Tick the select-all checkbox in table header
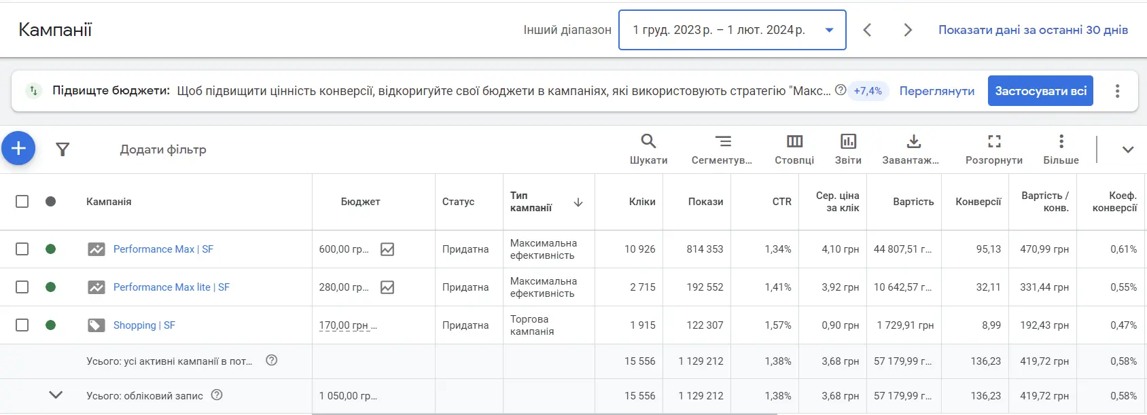 click(22, 202)
